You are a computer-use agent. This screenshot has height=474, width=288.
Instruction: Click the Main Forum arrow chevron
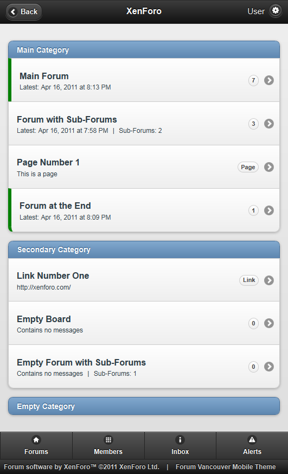point(269,80)
